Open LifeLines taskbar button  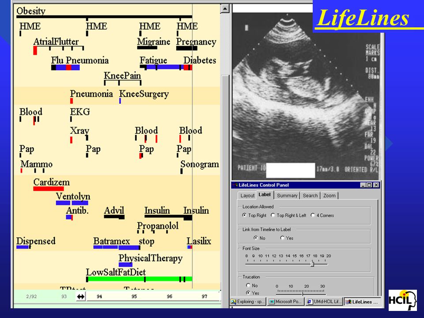click(363, 302)
